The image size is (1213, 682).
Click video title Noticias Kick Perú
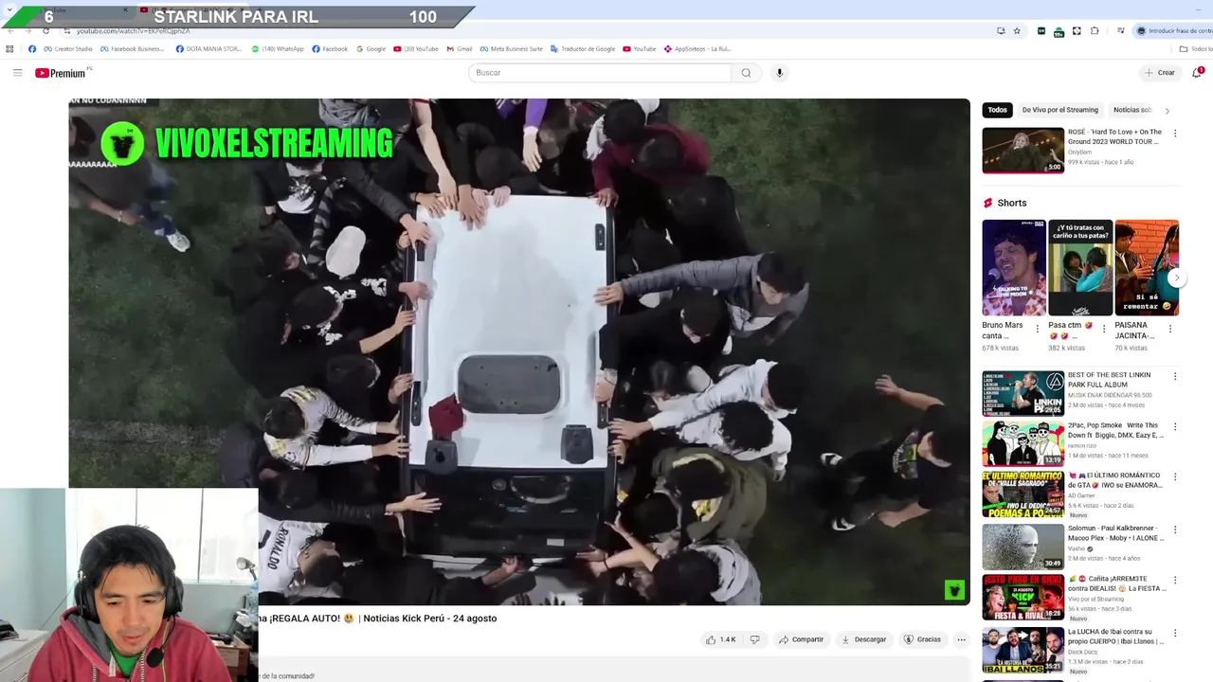tap(379, 619)
